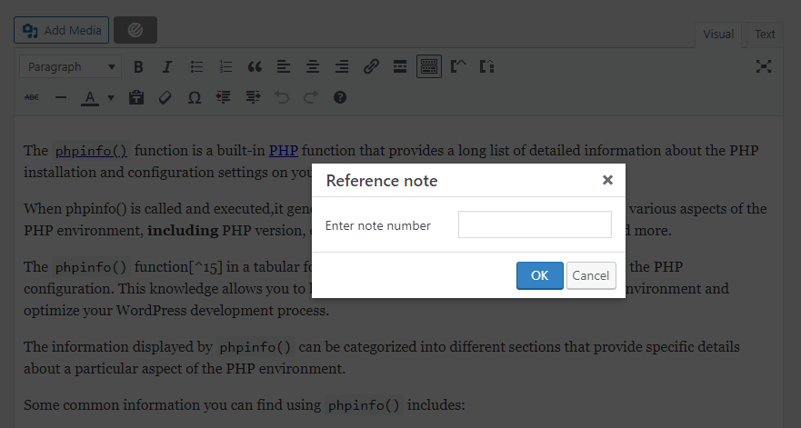Click the clear formatting eraser icon

click(x=165, y=97)
